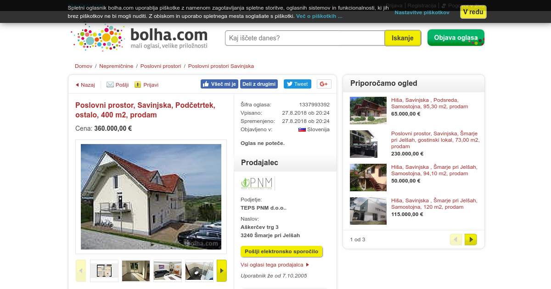Show previous gallery thumbnails arrow

(x=81, y=271)
